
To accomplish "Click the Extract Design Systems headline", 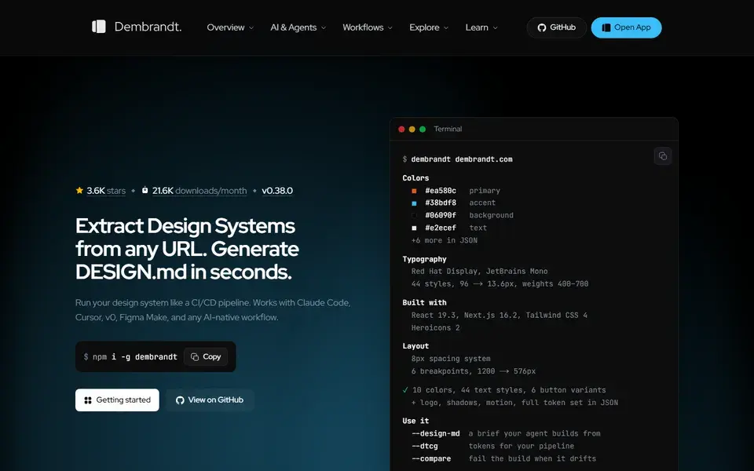I will (188, 249).
